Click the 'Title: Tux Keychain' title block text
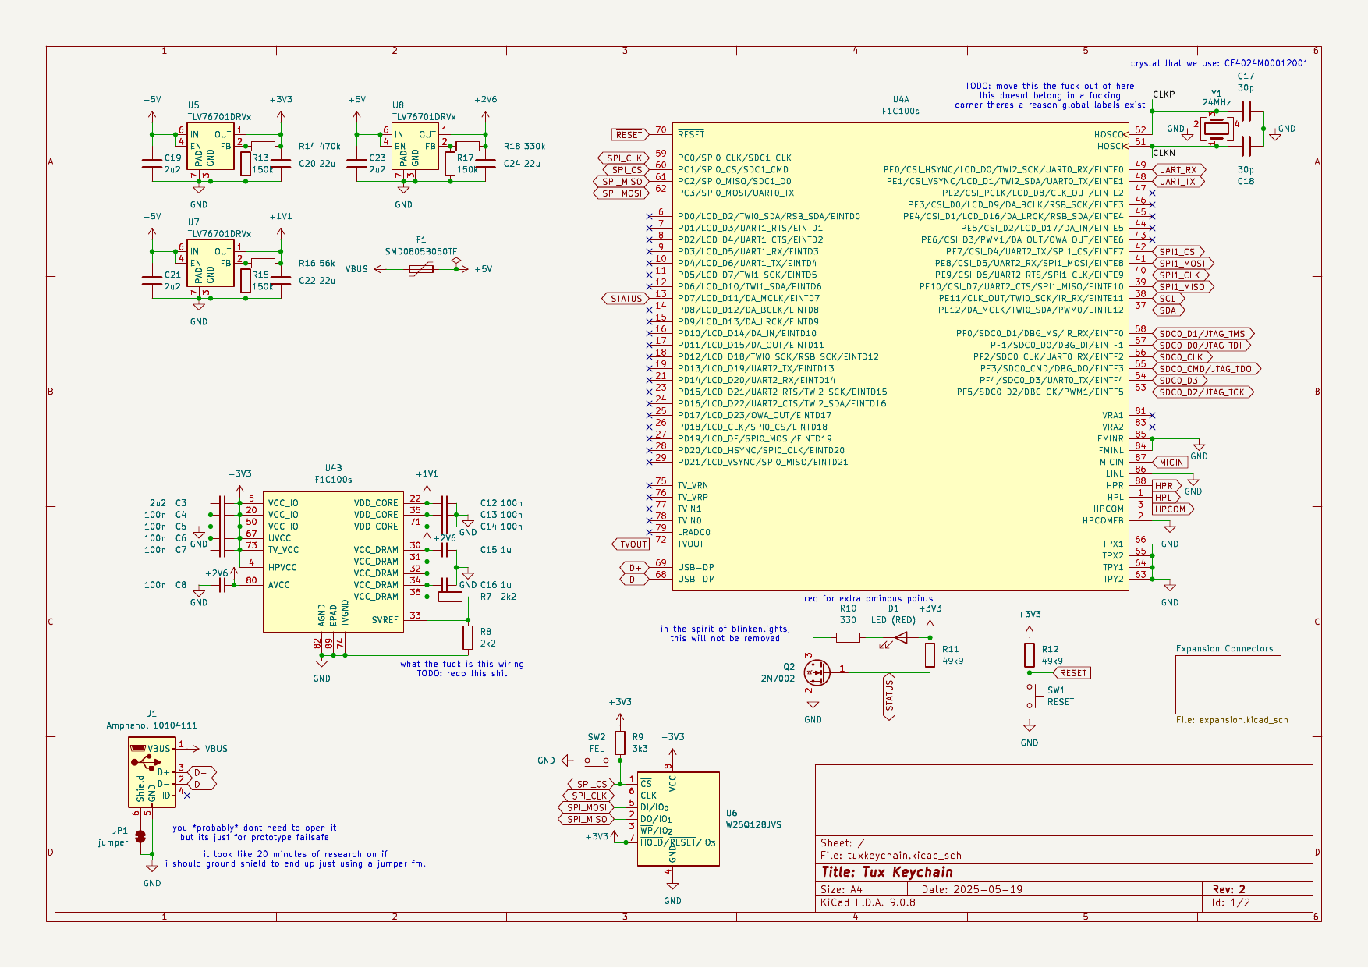This screenshot has height=968, width=1368. point(887,872)
